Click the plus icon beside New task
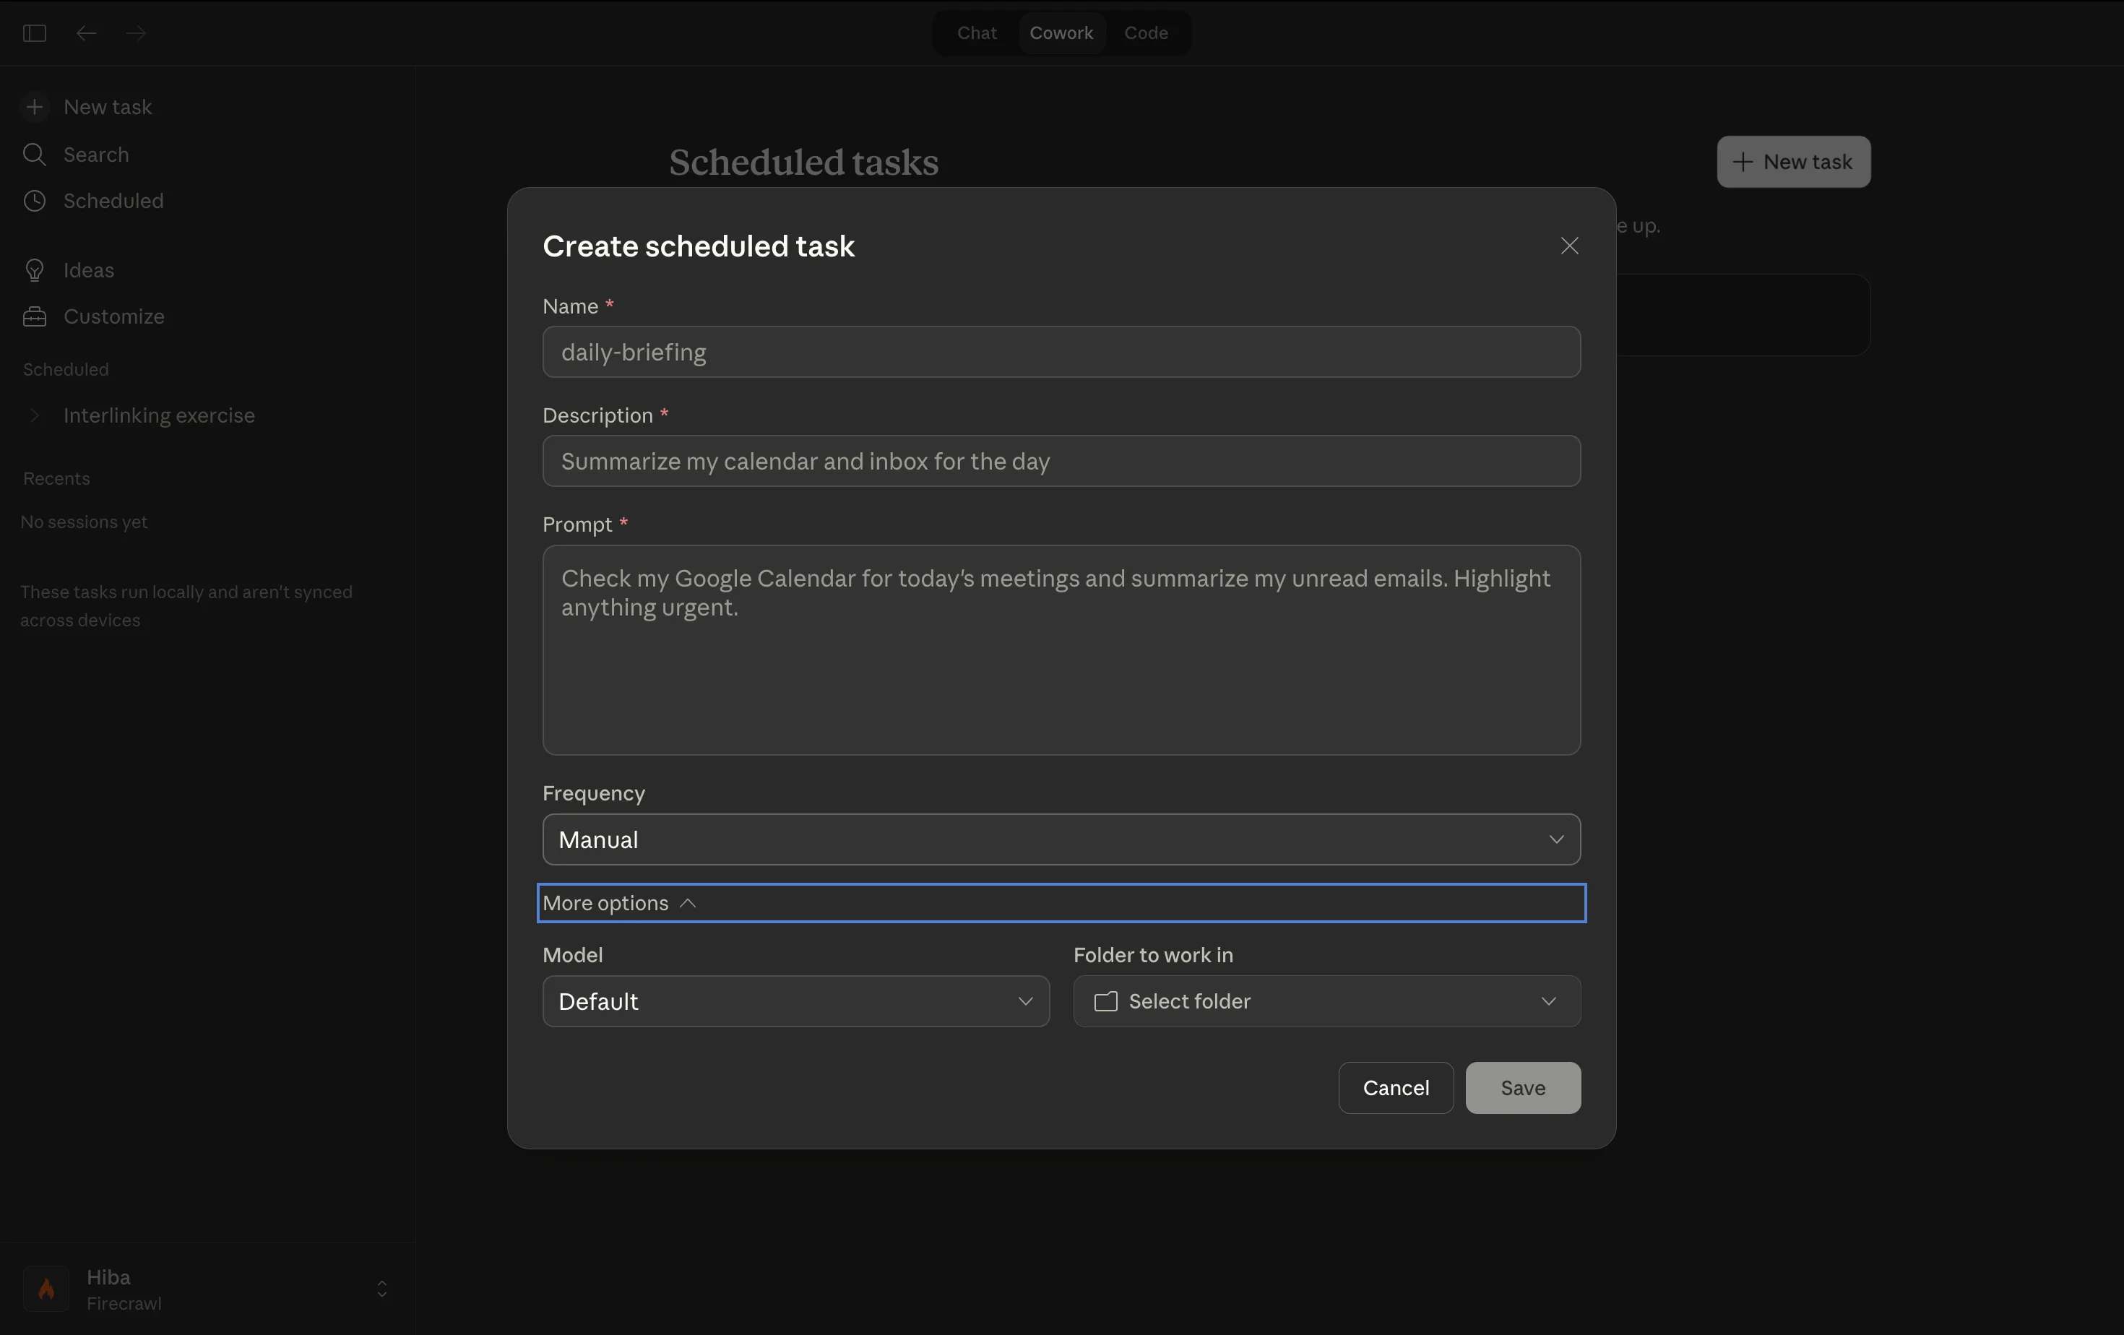This screenshot has height=1335, width=2124. click(35, 107)
